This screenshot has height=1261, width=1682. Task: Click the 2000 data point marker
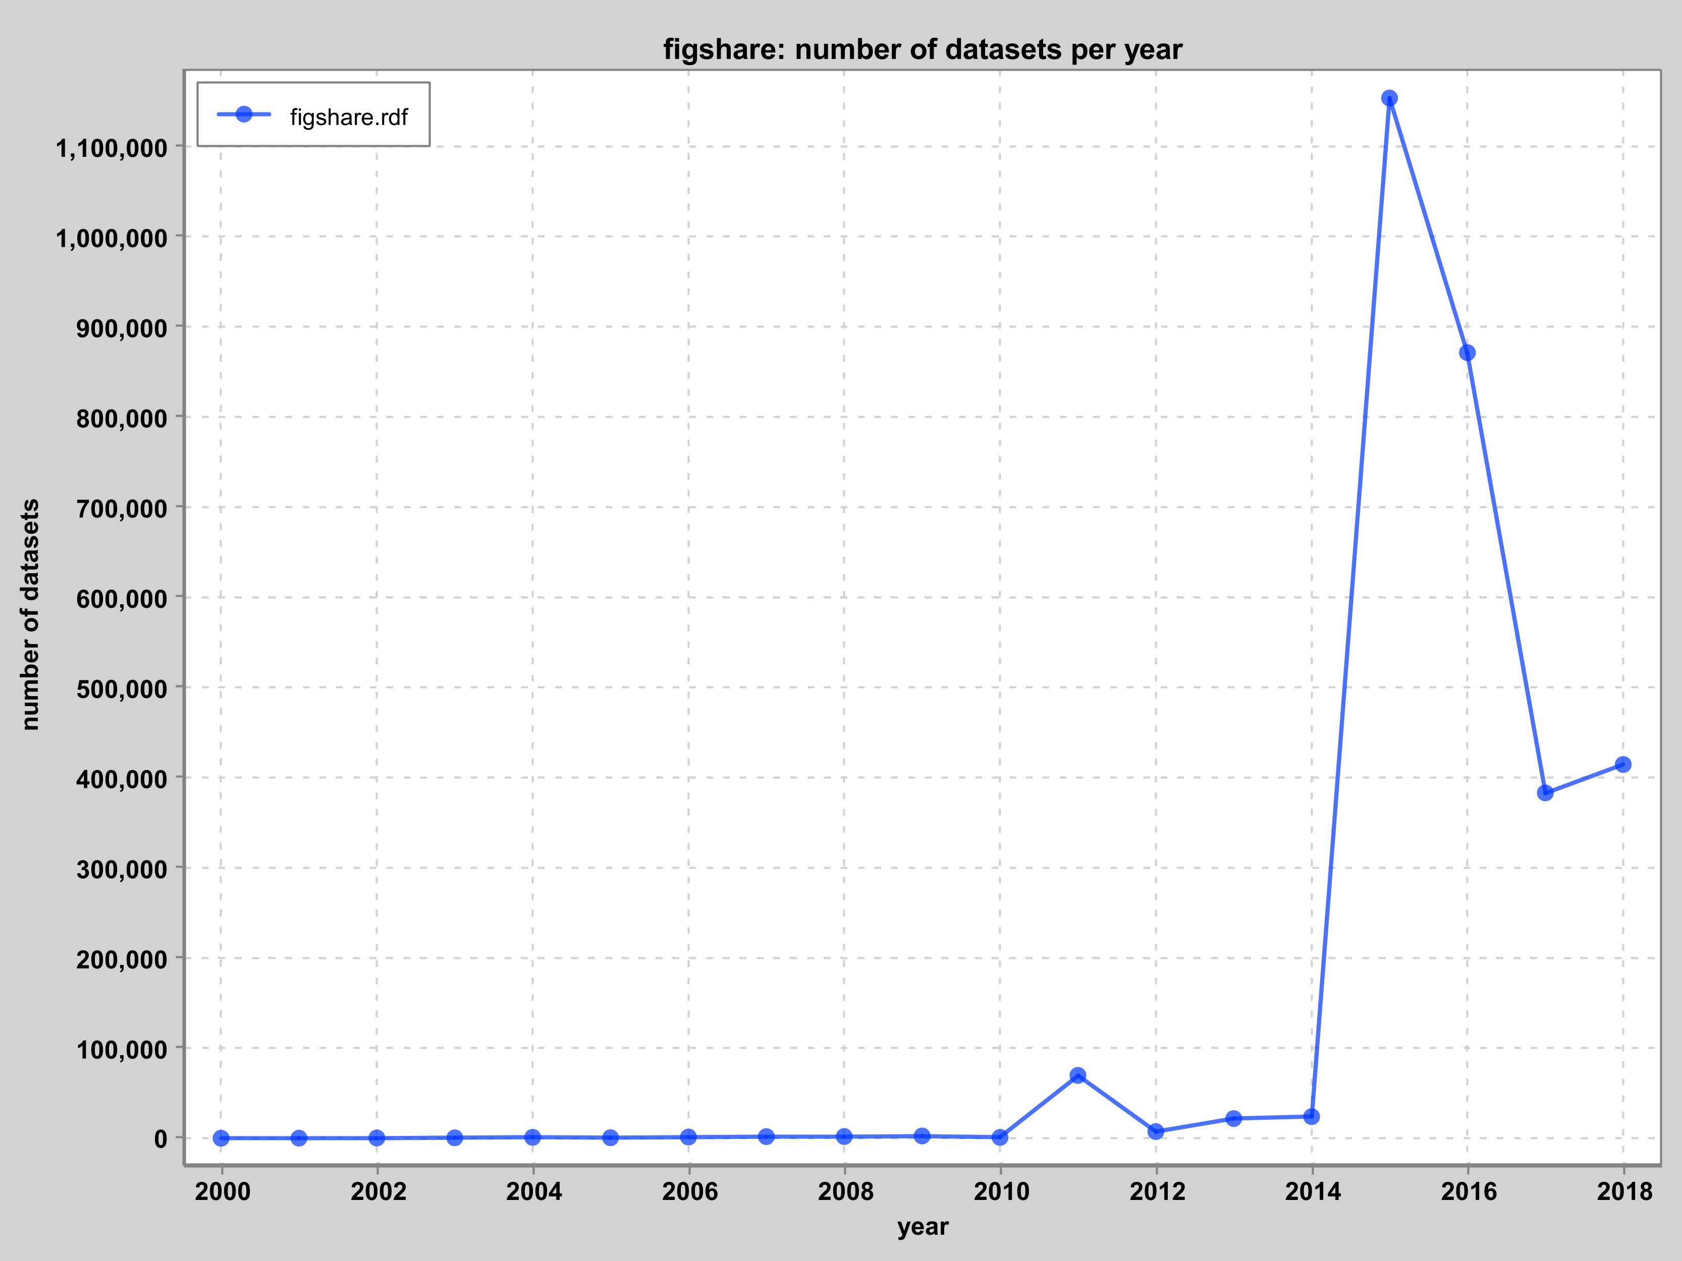221,1138
